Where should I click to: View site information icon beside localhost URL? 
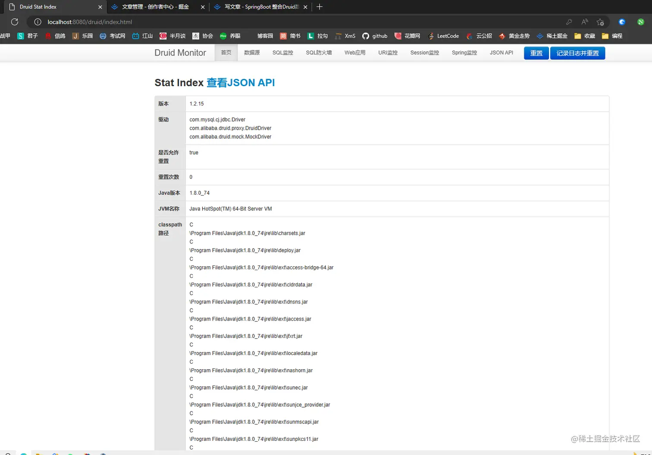coord(38,22)
